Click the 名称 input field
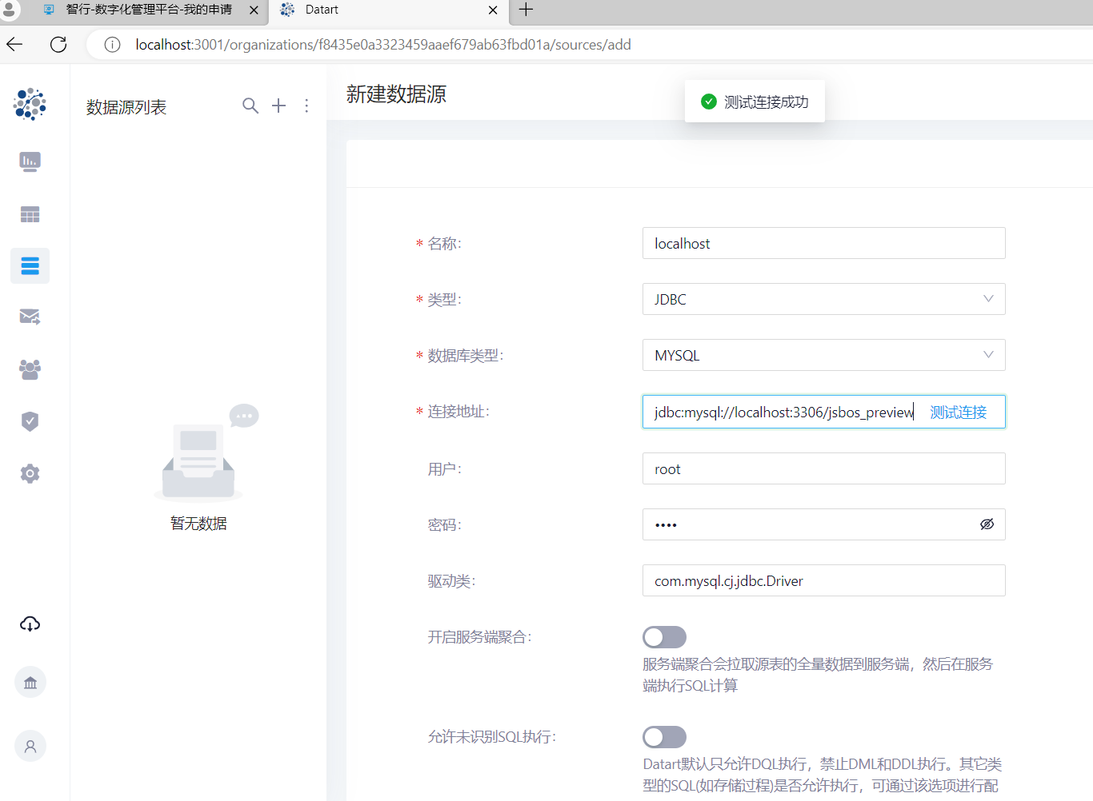 (823, 243)
